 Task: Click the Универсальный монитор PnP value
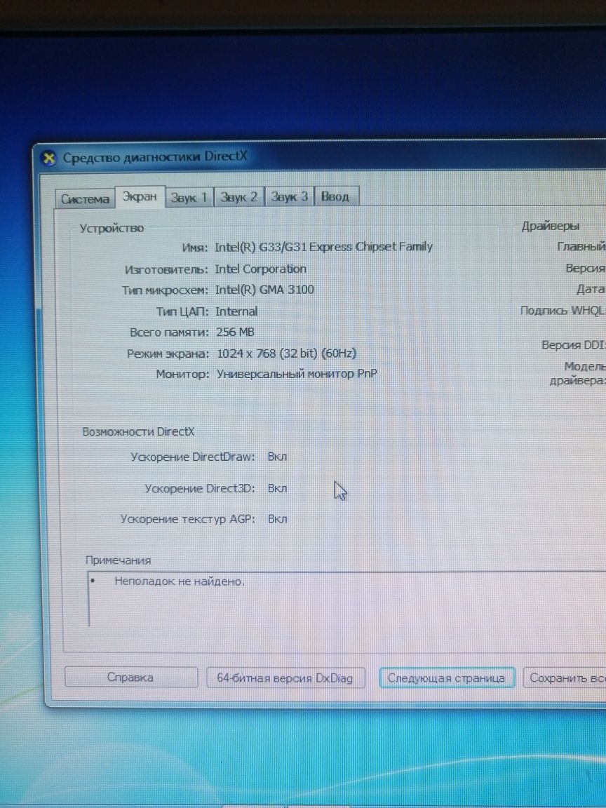coord(296,374)
